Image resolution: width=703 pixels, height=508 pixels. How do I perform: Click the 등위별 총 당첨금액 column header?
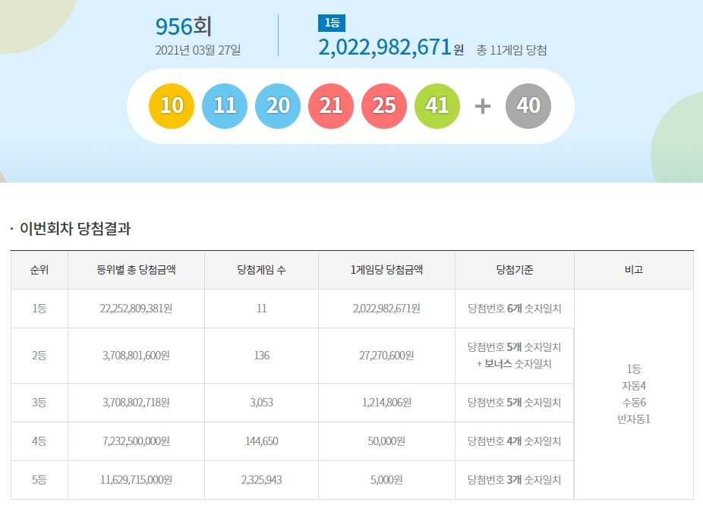click(x=136, y=270)
